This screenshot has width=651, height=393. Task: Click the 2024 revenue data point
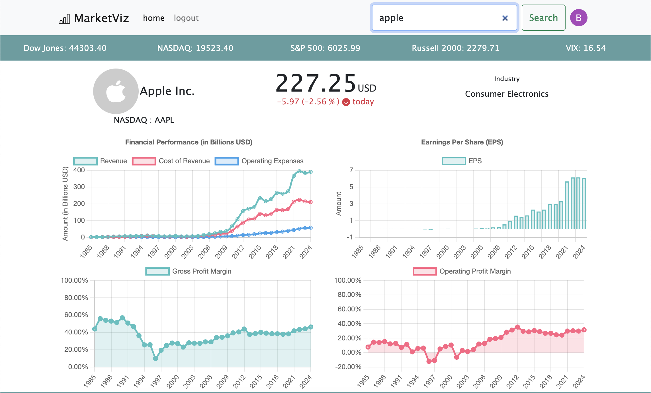coord(311,172)
